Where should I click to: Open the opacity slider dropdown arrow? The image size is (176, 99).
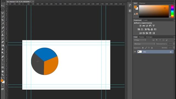(x=174, y=44)
